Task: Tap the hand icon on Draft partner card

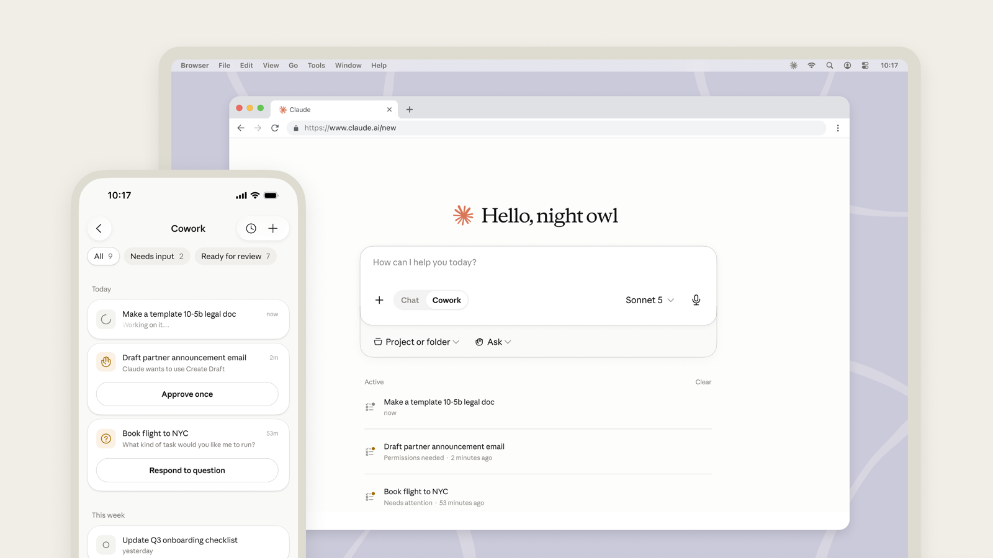Action: 106,362
